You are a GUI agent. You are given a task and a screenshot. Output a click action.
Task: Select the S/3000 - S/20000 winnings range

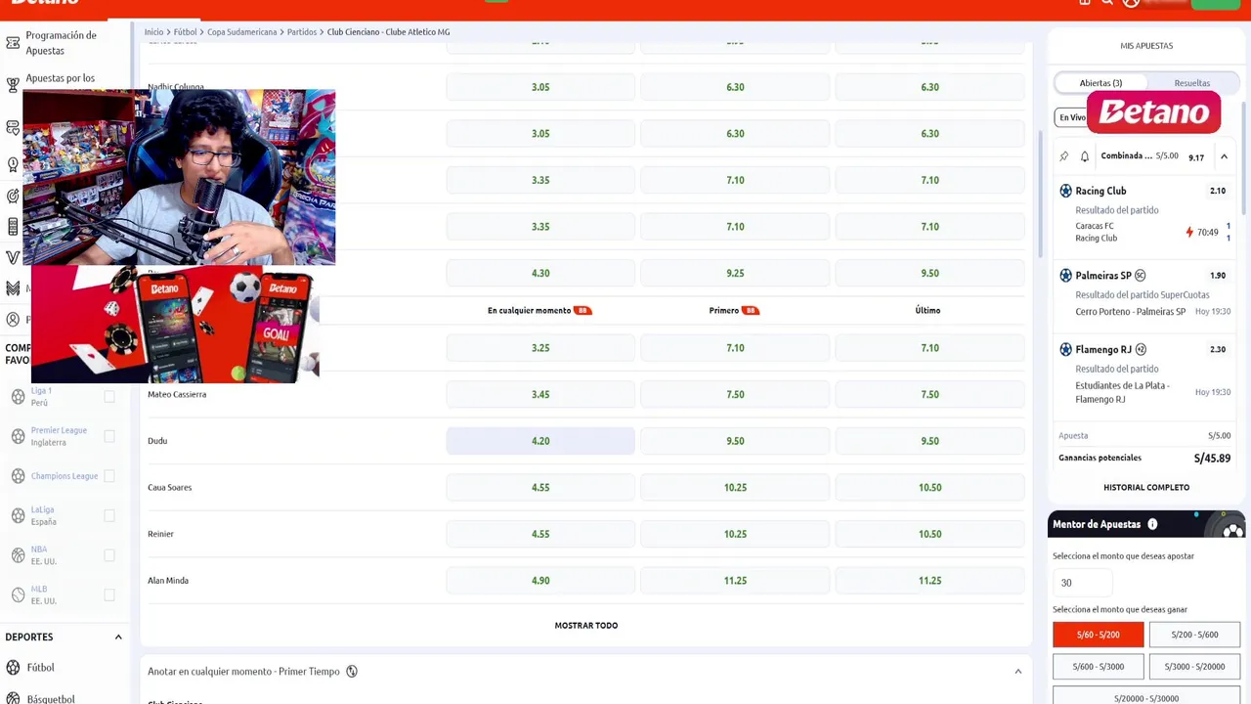(1194, 667)
